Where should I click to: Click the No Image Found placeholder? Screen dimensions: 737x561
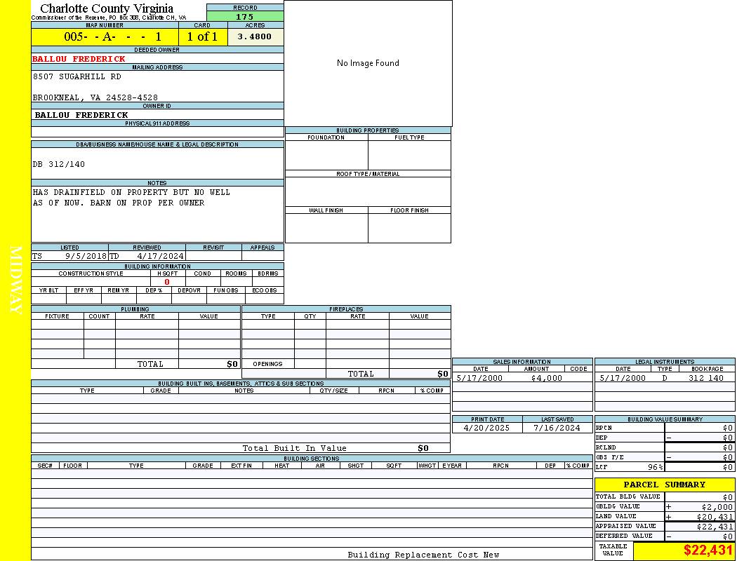point(368,63)
